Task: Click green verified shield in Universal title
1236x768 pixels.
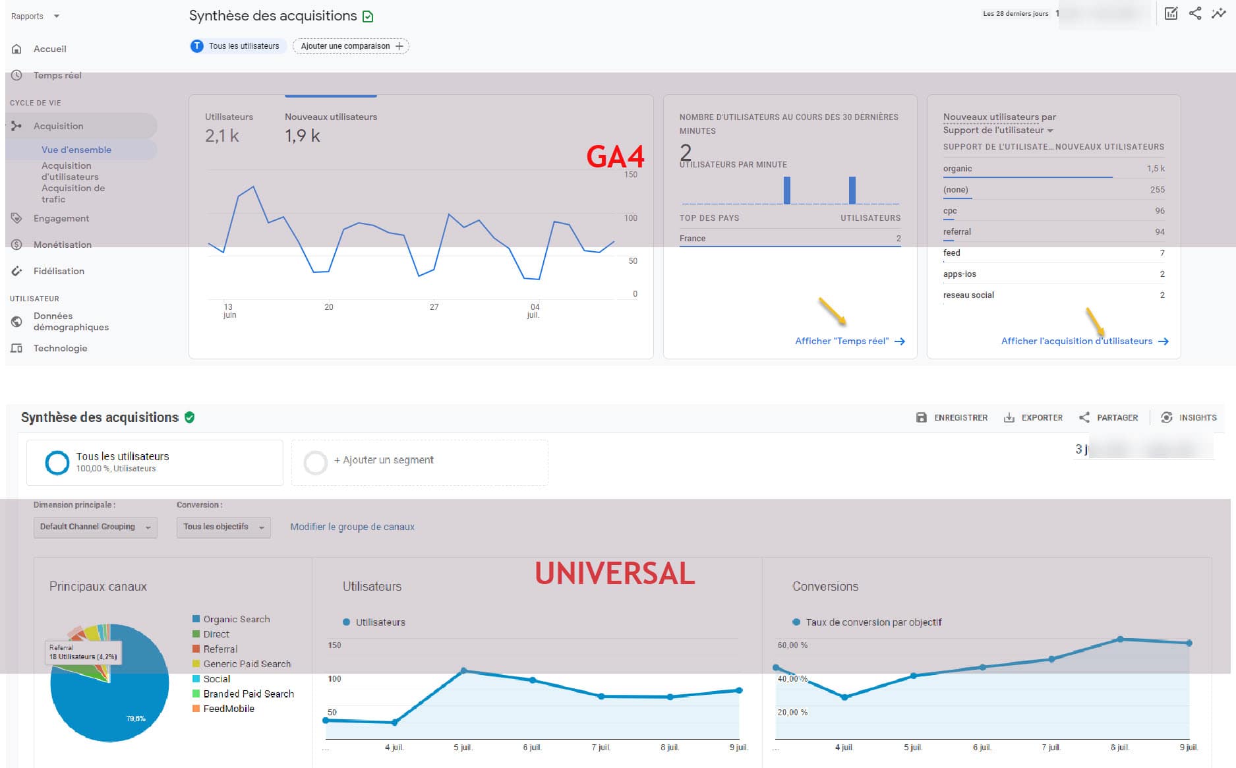Action: click(x=190, y=417)
